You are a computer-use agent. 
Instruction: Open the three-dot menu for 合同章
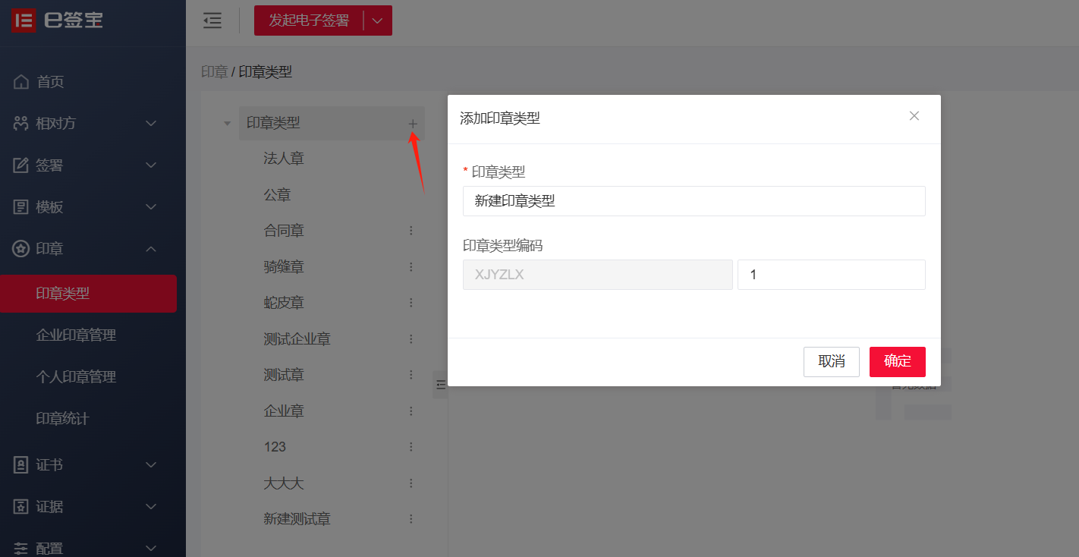pos(411,231)
